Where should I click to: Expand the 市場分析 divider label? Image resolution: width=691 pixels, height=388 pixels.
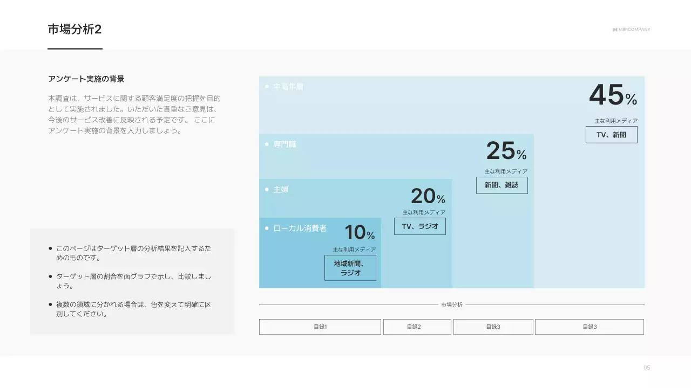point(451,304)
